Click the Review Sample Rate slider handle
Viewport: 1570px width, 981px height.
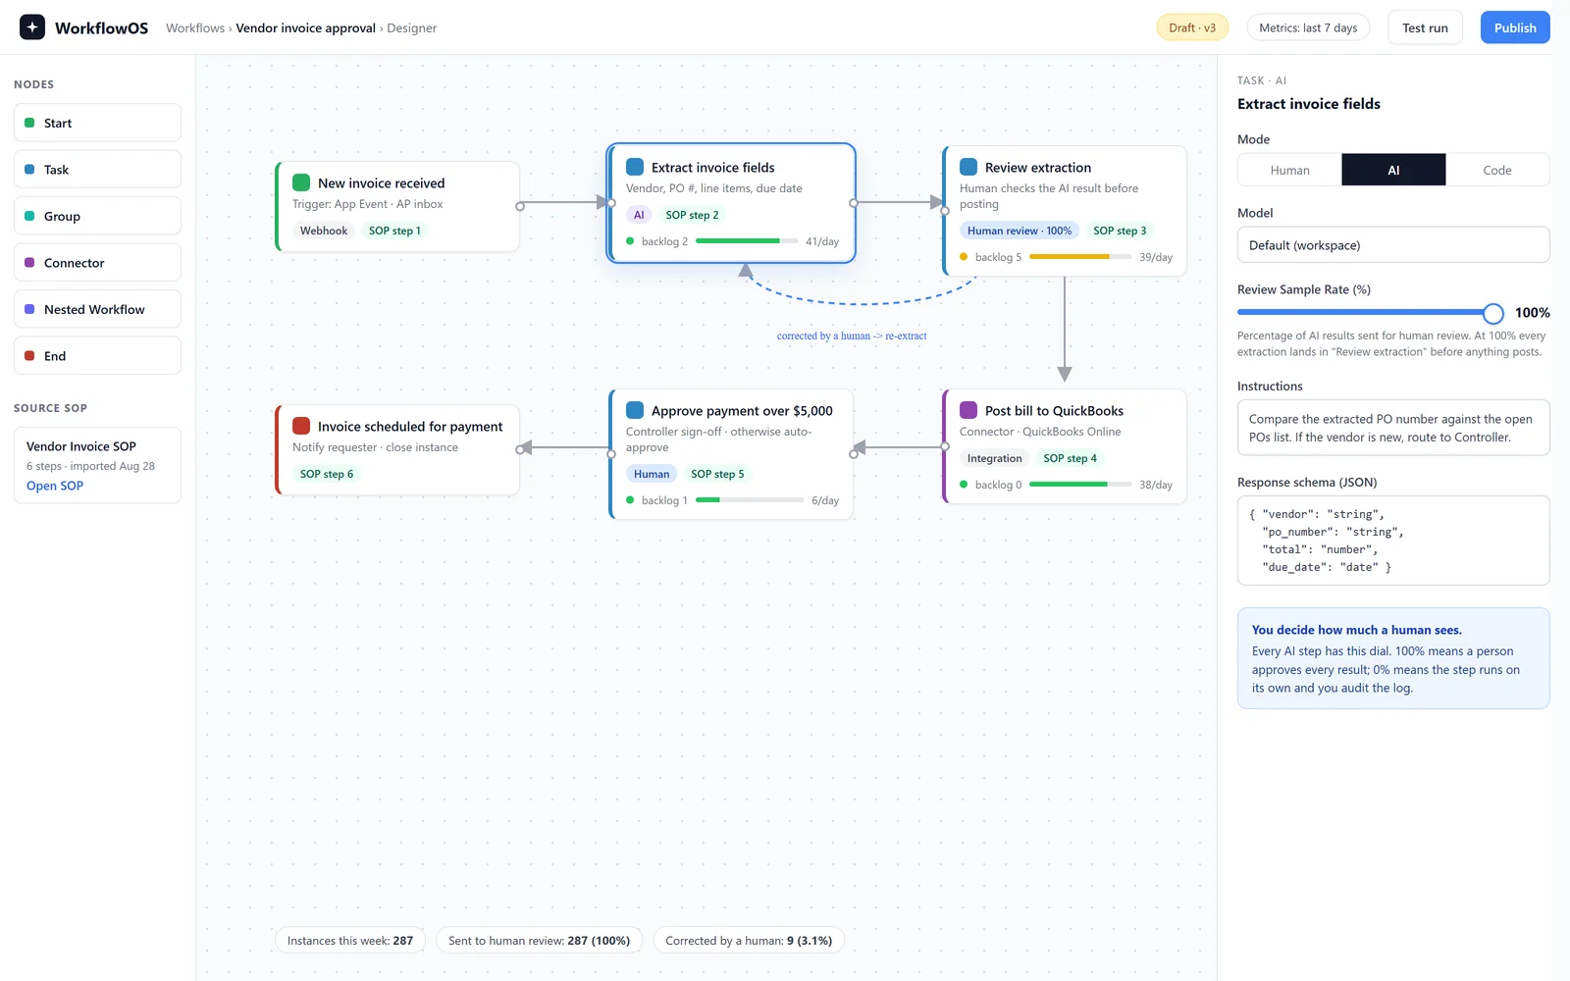pyautogui.click(x=1493, y=313)
